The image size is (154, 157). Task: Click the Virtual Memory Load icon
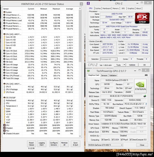4,20
